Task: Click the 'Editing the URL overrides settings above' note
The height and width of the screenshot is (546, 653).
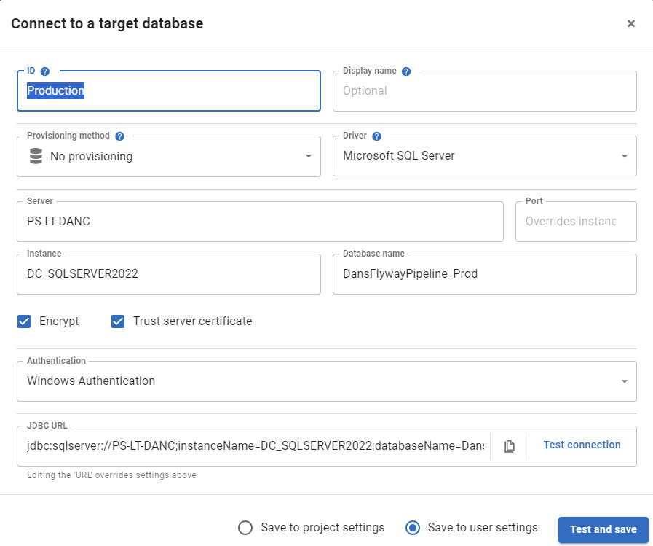Action: pyautogui.click(x=111, y=475)
